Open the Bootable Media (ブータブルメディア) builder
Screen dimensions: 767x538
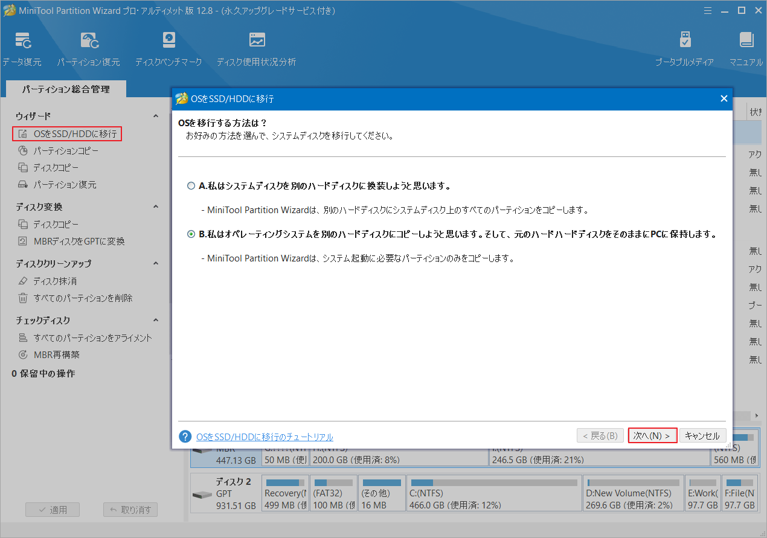[x=685, y=49]
